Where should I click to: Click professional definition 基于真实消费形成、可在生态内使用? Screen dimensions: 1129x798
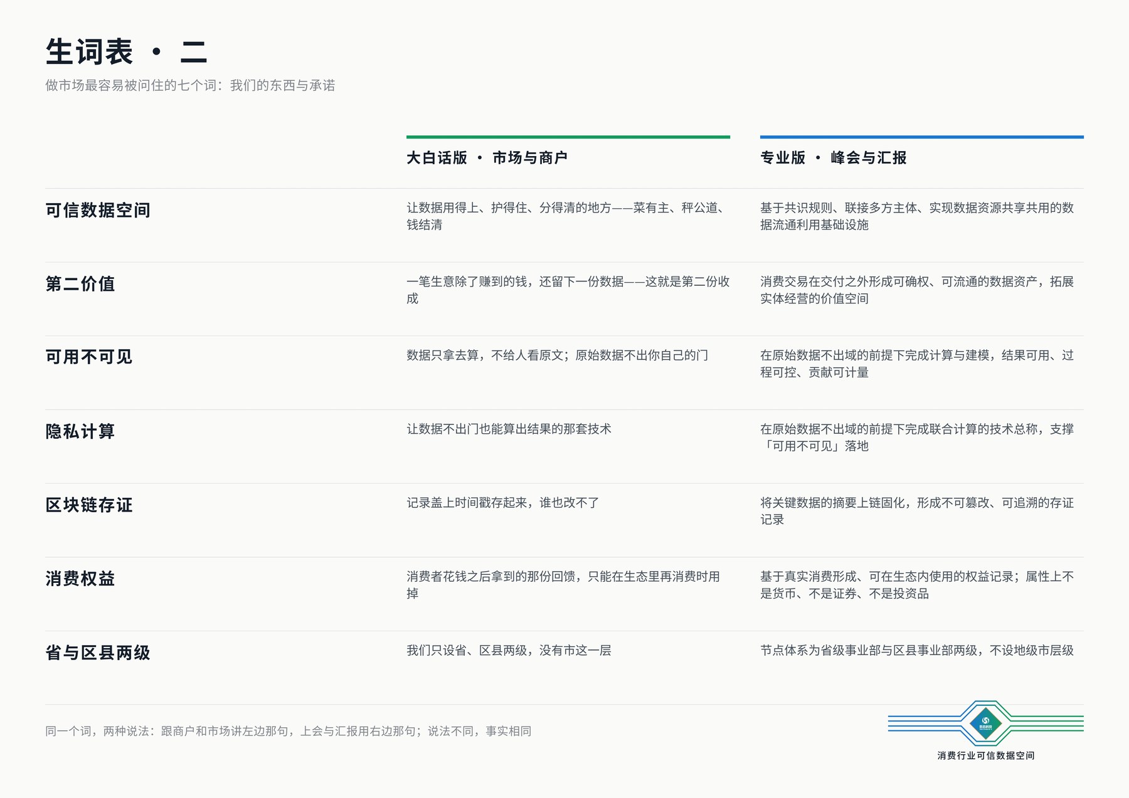917,585
